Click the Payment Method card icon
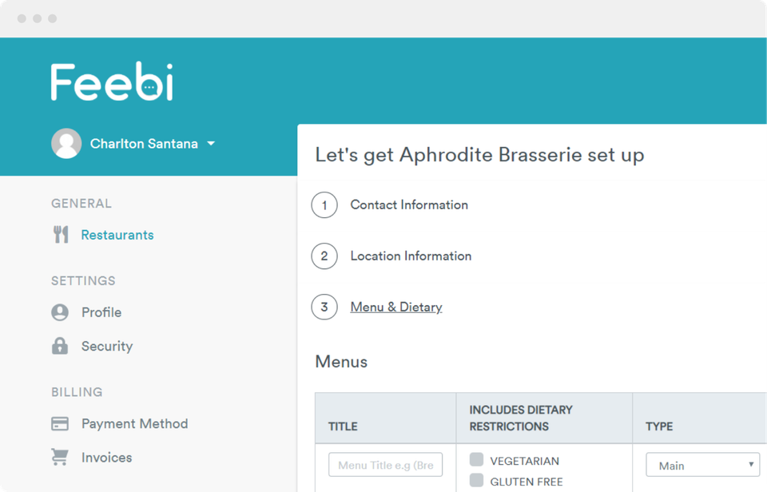 point(60,423)
